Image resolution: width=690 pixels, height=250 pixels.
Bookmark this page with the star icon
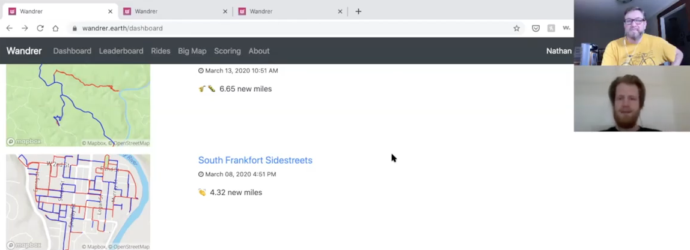click(x=517, y=28)
